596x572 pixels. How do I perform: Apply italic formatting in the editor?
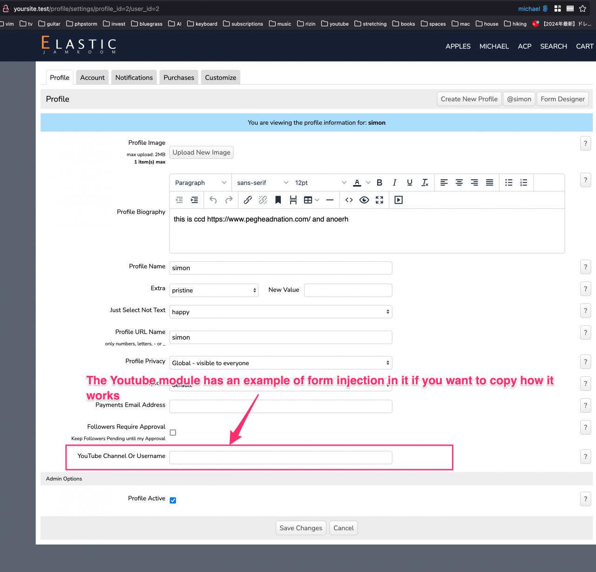point(394,183)
